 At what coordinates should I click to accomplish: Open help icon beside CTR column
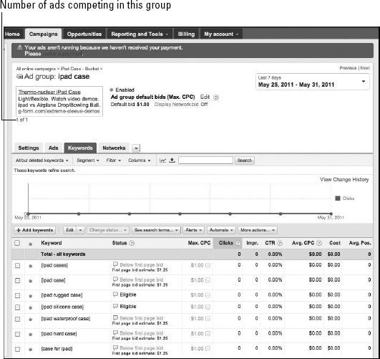tap(280, 243)
